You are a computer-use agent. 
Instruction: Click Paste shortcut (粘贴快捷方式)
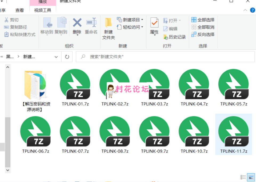click(x=20, y=34)
